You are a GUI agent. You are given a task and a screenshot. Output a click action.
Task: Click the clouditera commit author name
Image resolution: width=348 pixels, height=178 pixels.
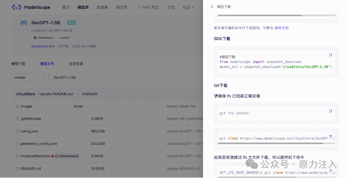click(x=26, y=94)
